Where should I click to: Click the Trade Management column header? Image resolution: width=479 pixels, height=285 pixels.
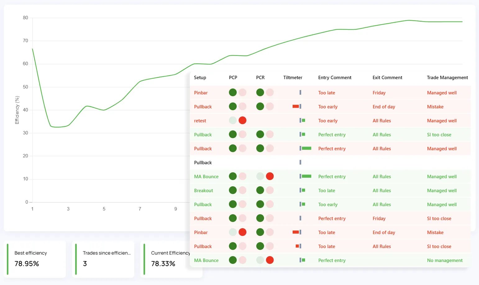447,78
